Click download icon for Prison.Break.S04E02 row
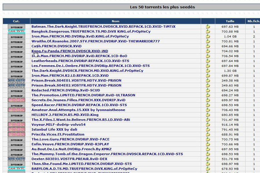Screen dimensions: 260x173 click(x=208, y=85)
